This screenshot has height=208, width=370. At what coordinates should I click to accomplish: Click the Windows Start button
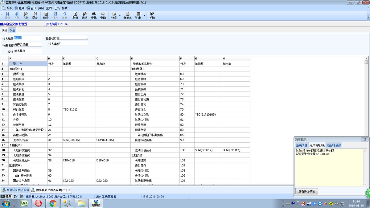pyautogui.click(x=6, y=203)
